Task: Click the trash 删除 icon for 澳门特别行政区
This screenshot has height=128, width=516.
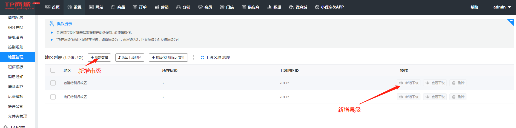Action: click(454, 97)
